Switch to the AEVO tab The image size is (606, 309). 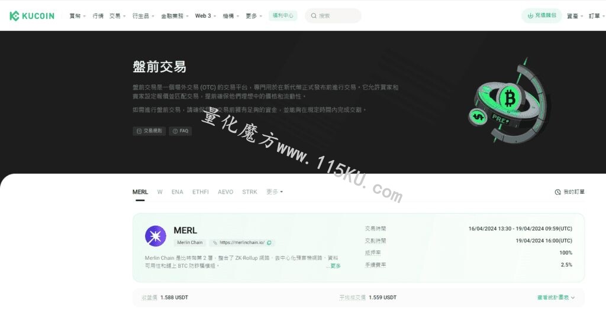[x=225, y=192]
